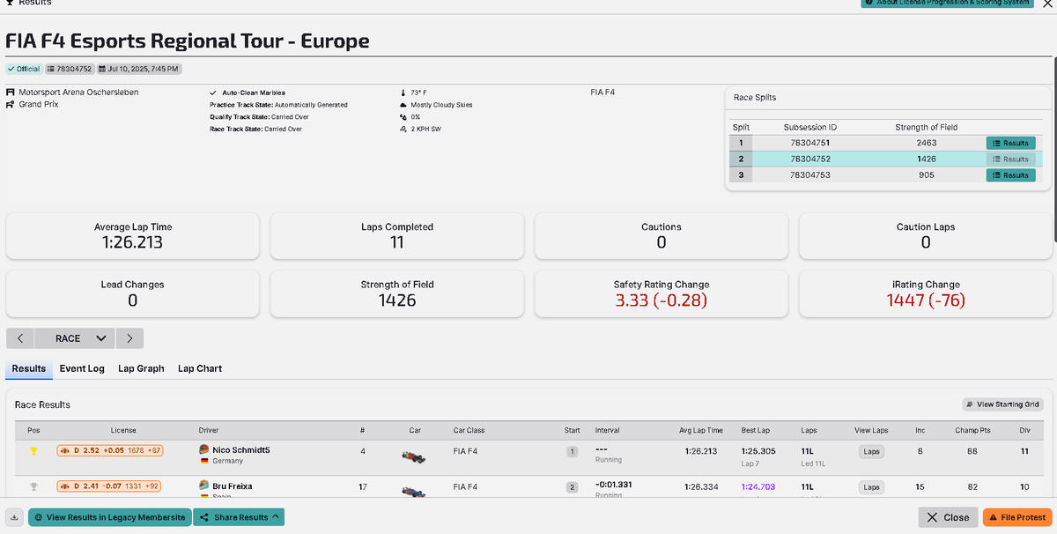Close the results window
The image size is (1057, 534).
948,517
